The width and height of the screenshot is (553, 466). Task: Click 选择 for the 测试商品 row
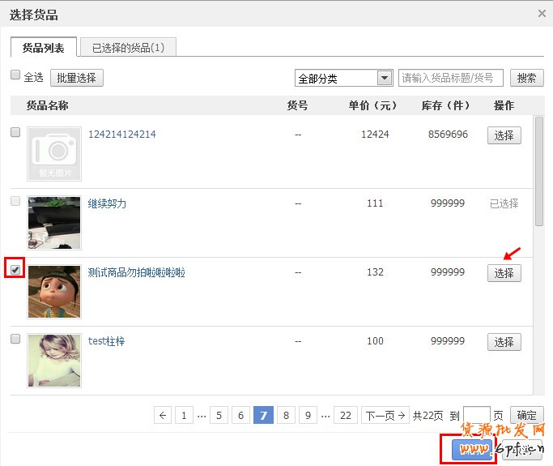coord(504,273)
